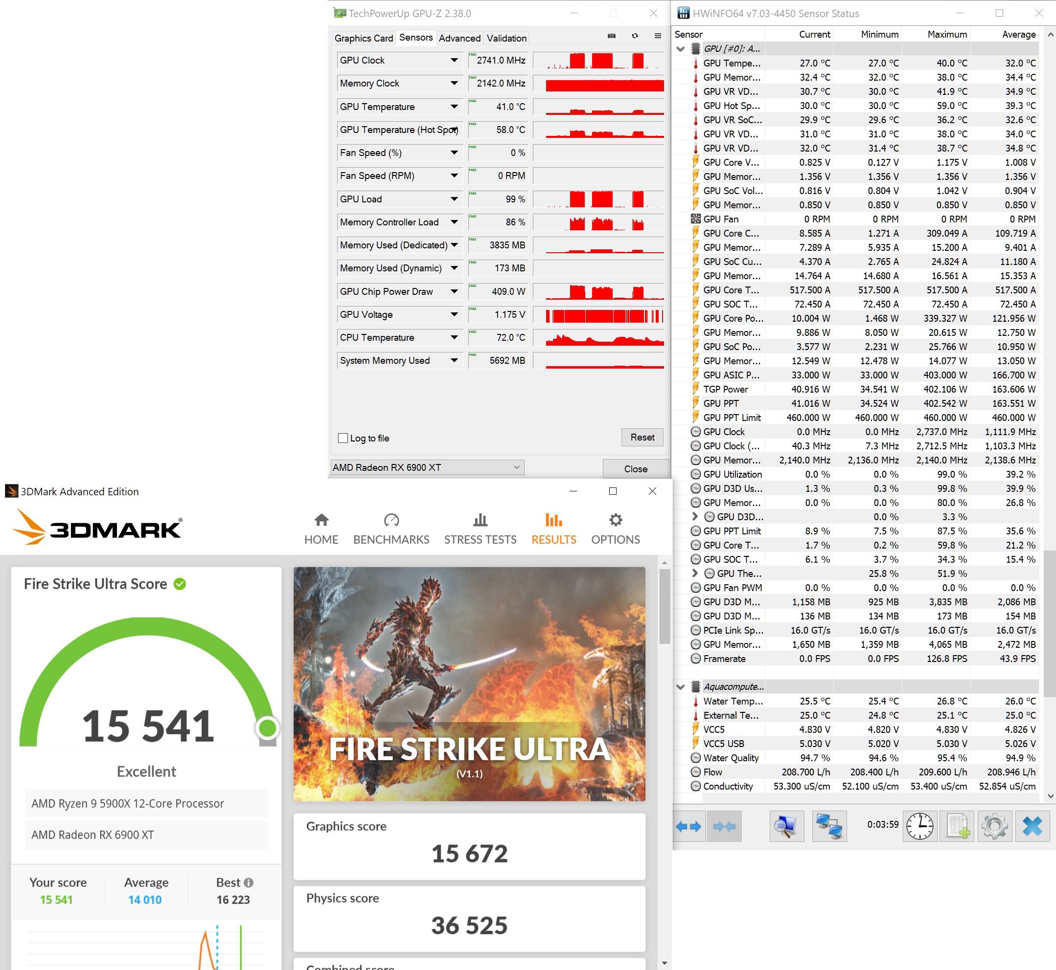Open GPU Chip Power Draw dropdown

454,291
